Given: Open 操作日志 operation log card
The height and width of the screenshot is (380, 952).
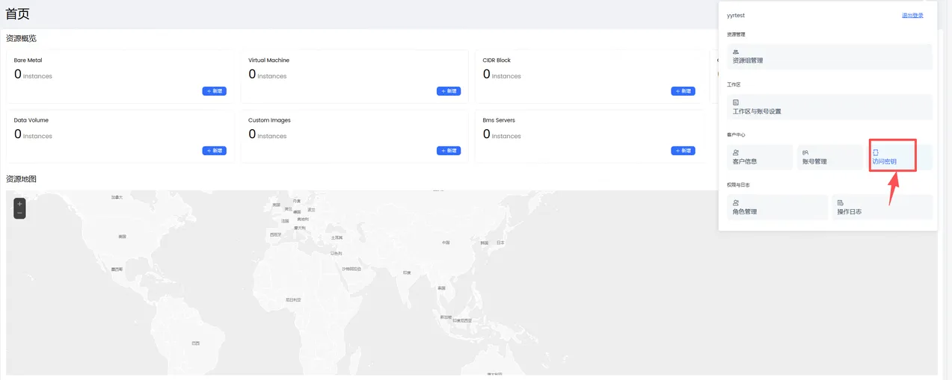Looking at the screenshot, I should click(882, 207).
